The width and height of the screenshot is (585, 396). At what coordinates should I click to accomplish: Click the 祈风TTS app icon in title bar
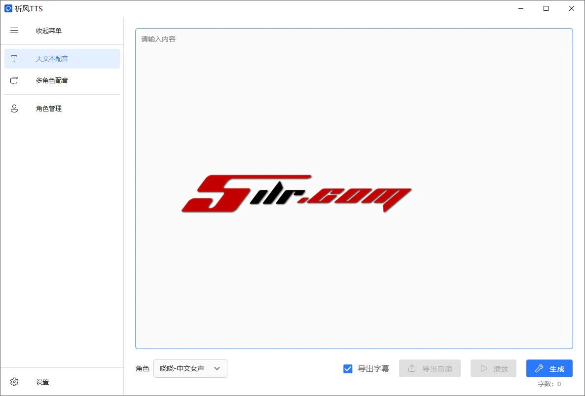click(x=8, y=8)
